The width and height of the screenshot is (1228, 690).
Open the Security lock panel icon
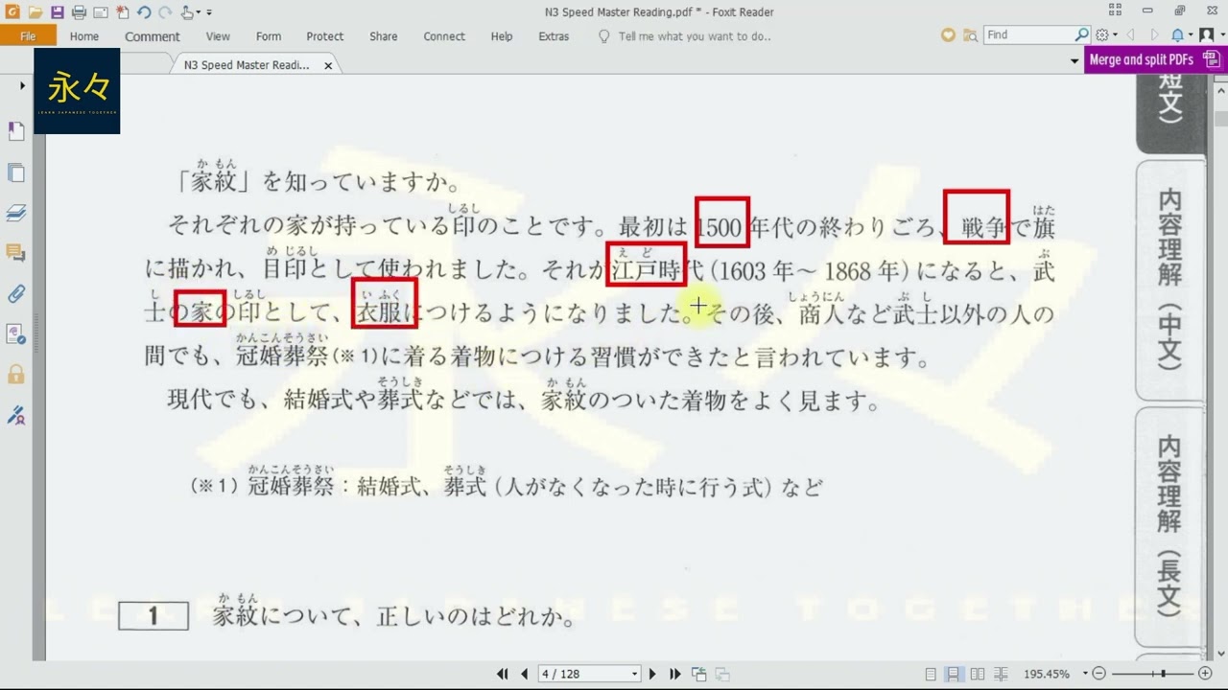point(16,374)
